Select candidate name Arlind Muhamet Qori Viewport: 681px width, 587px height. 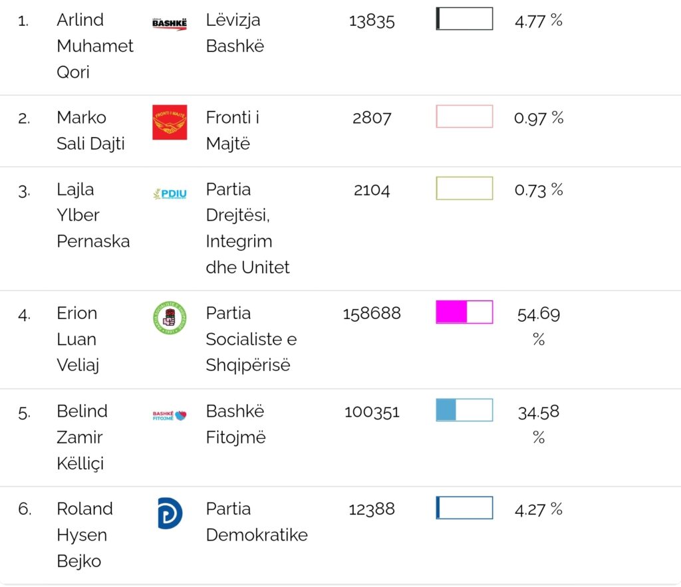pyautogui.click(x=94, y=46)
